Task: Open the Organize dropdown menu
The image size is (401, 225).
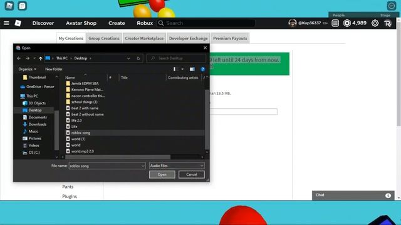Action: pos(27,69)
